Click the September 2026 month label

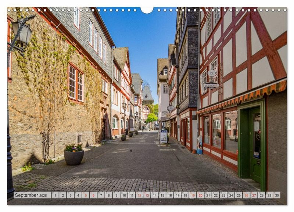click(32, 195)
